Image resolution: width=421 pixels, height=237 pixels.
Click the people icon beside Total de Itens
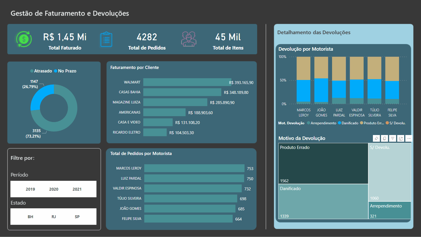coord(189,39)
